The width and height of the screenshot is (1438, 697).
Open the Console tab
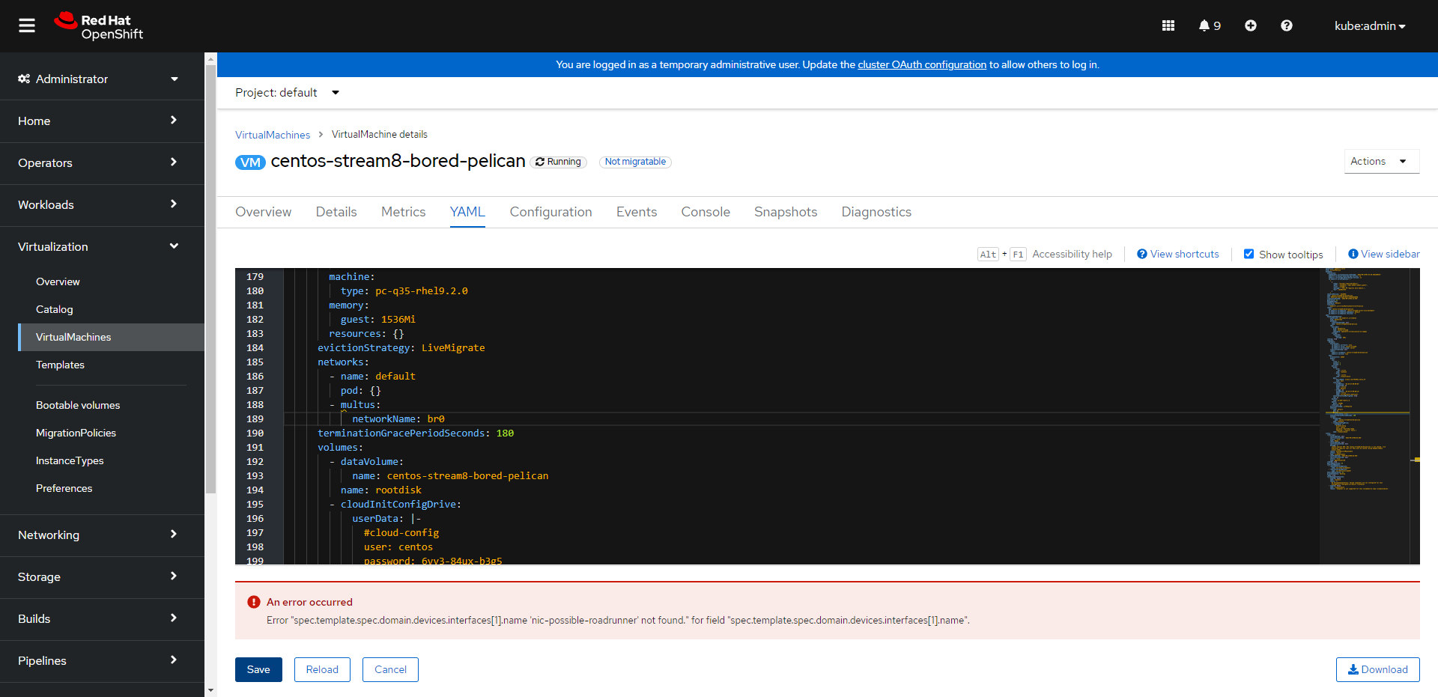(x=706, y=212)
